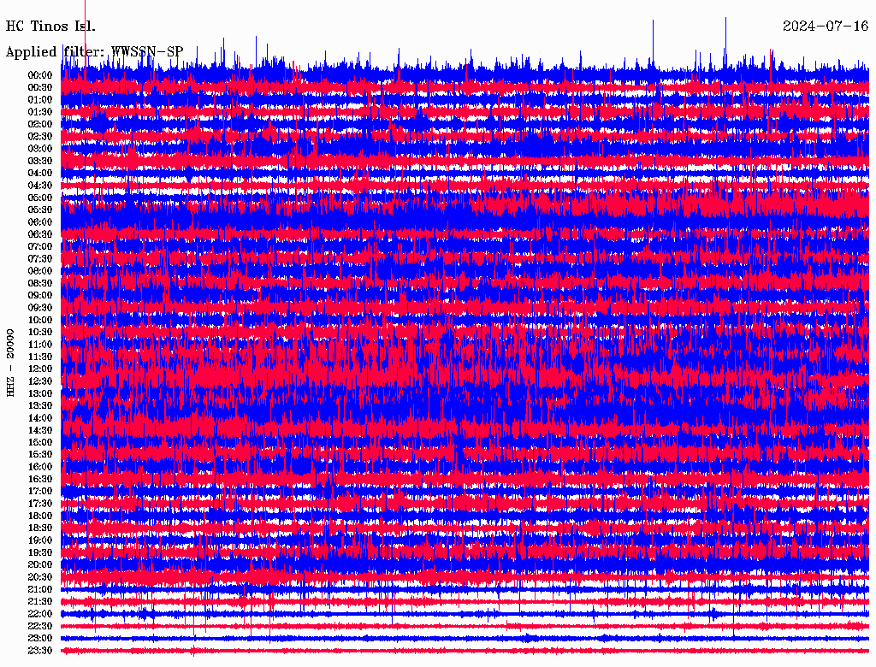Select the 18:30 time label

click(x=40, y=528)
